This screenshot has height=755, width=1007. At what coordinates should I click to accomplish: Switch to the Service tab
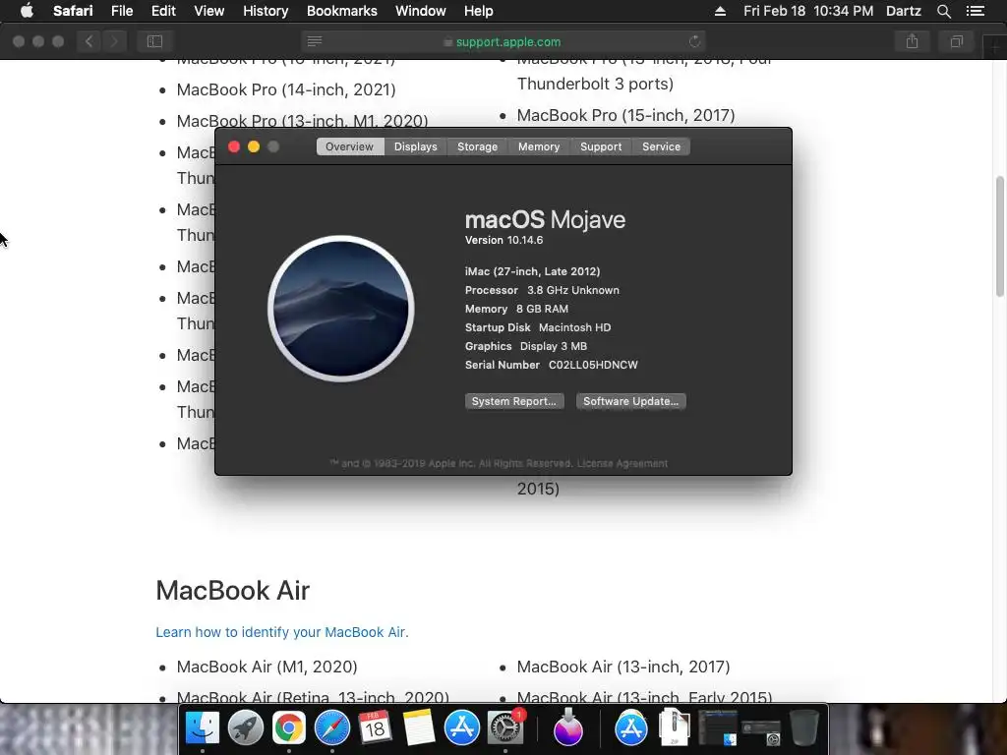pyautogui.click(x=661, y=146)
